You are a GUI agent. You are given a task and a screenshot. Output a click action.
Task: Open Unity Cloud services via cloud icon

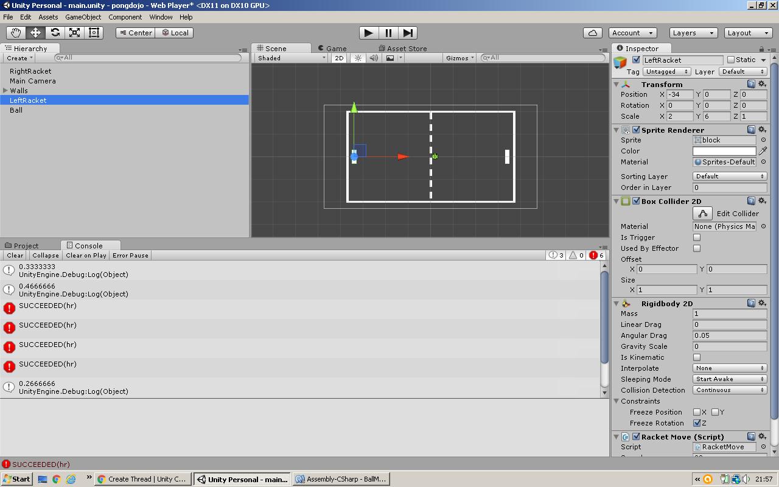tap(592, 33)
